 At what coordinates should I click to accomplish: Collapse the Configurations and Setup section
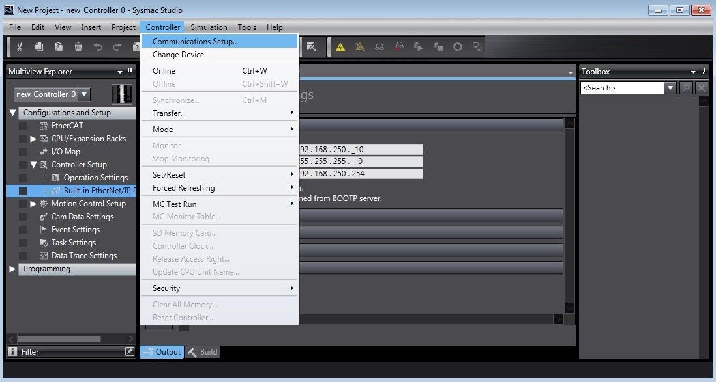pos(13,113)
